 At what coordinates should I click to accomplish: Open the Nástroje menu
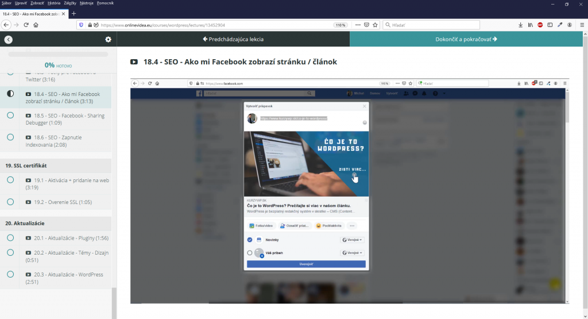(x=87, y=3)
